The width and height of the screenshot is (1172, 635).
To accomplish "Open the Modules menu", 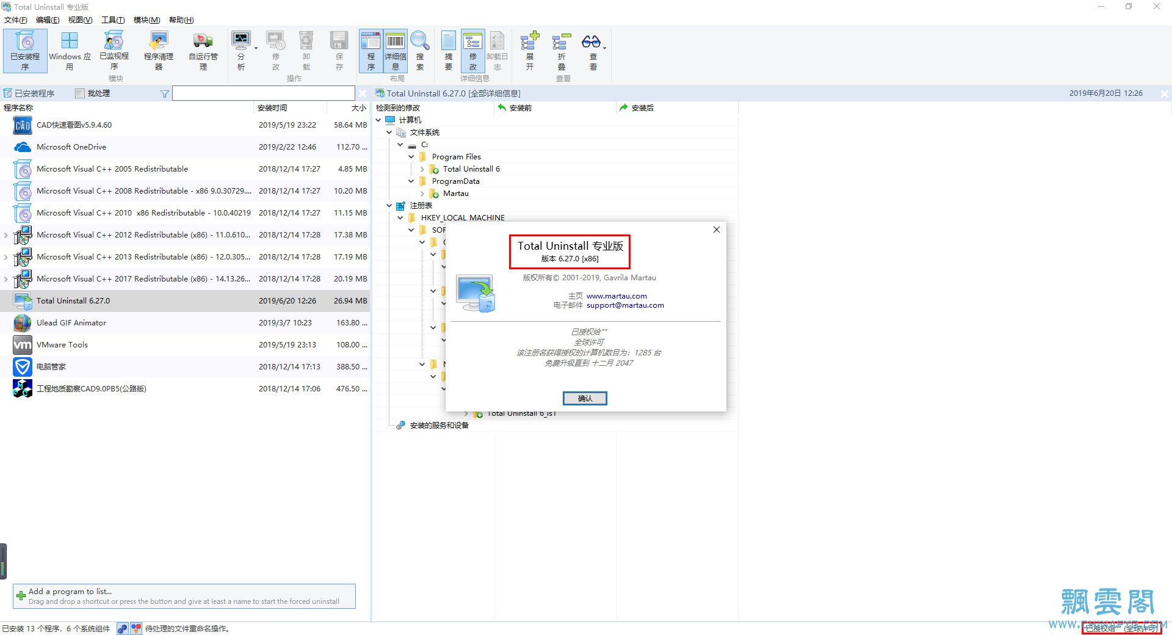I will click(x=146, y=20).
